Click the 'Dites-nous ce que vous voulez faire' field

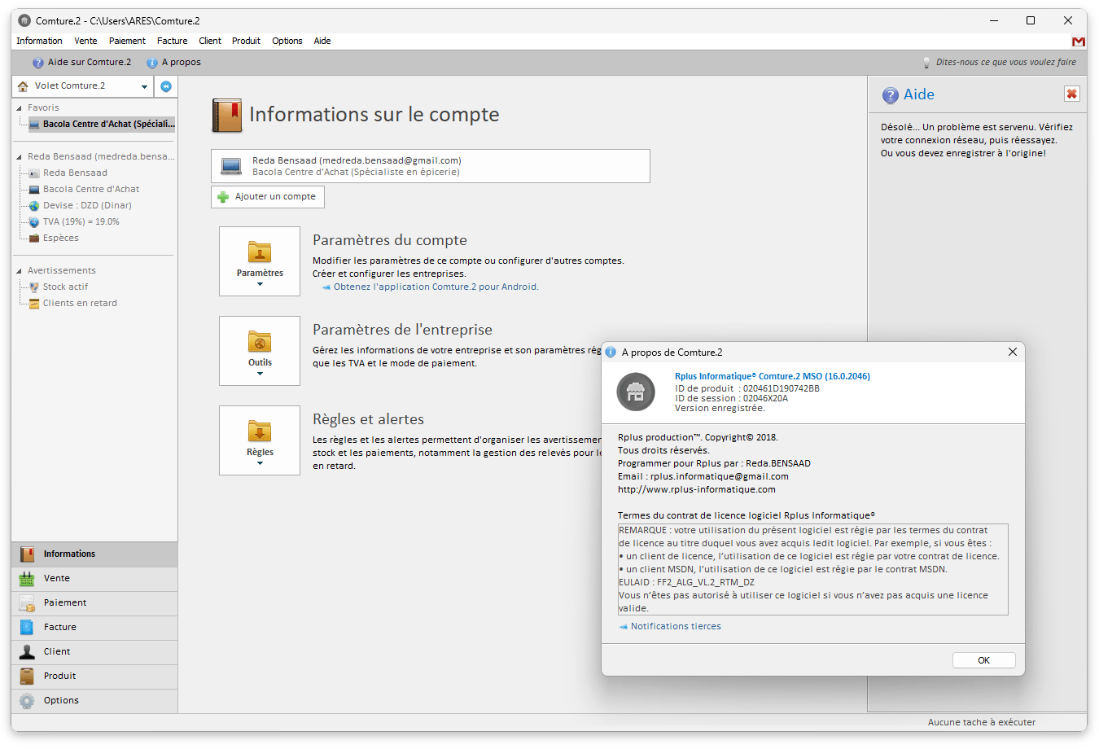pyautogui.click(x=1005, y=63)
